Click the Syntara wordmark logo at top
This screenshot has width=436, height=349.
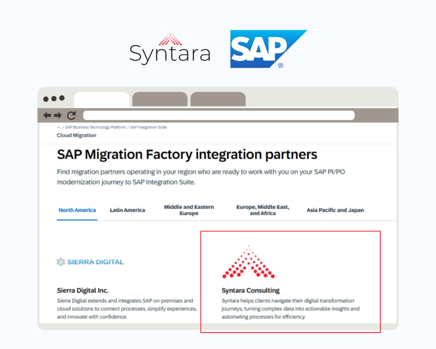click(170, 49)
